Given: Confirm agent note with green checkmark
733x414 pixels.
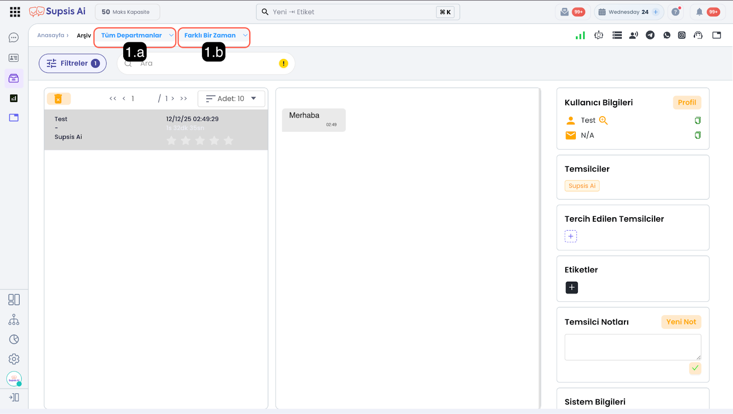Looking at the screenshot, I should [x=695, y=368].
